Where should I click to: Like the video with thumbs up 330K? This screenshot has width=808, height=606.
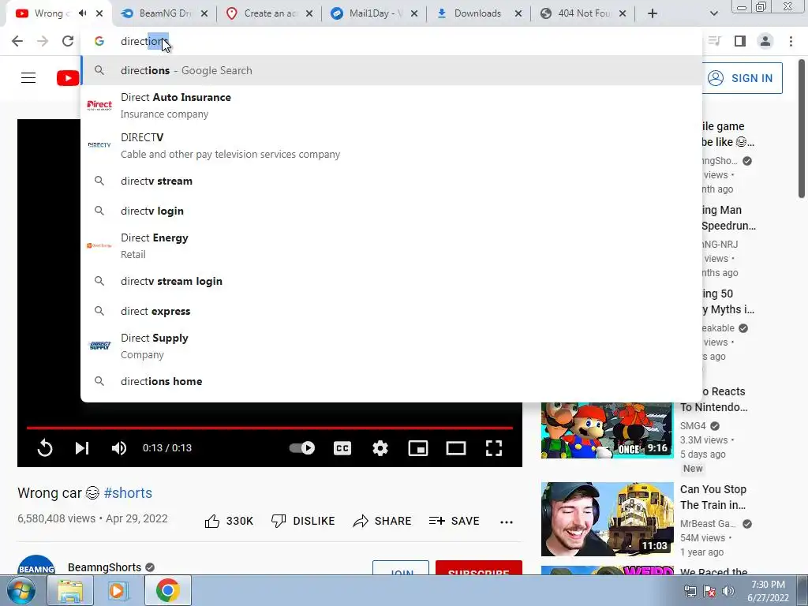(229, 521)
